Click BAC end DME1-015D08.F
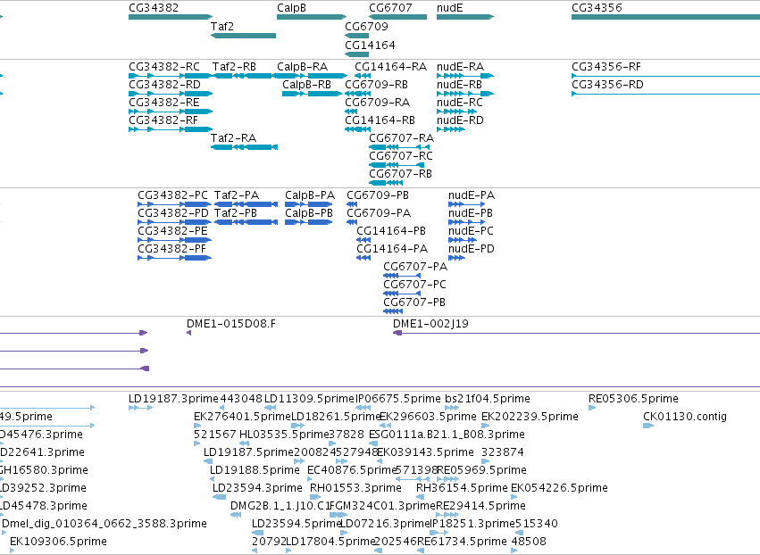This screenshot has height=555, width=760. click(x=231, y=324)
